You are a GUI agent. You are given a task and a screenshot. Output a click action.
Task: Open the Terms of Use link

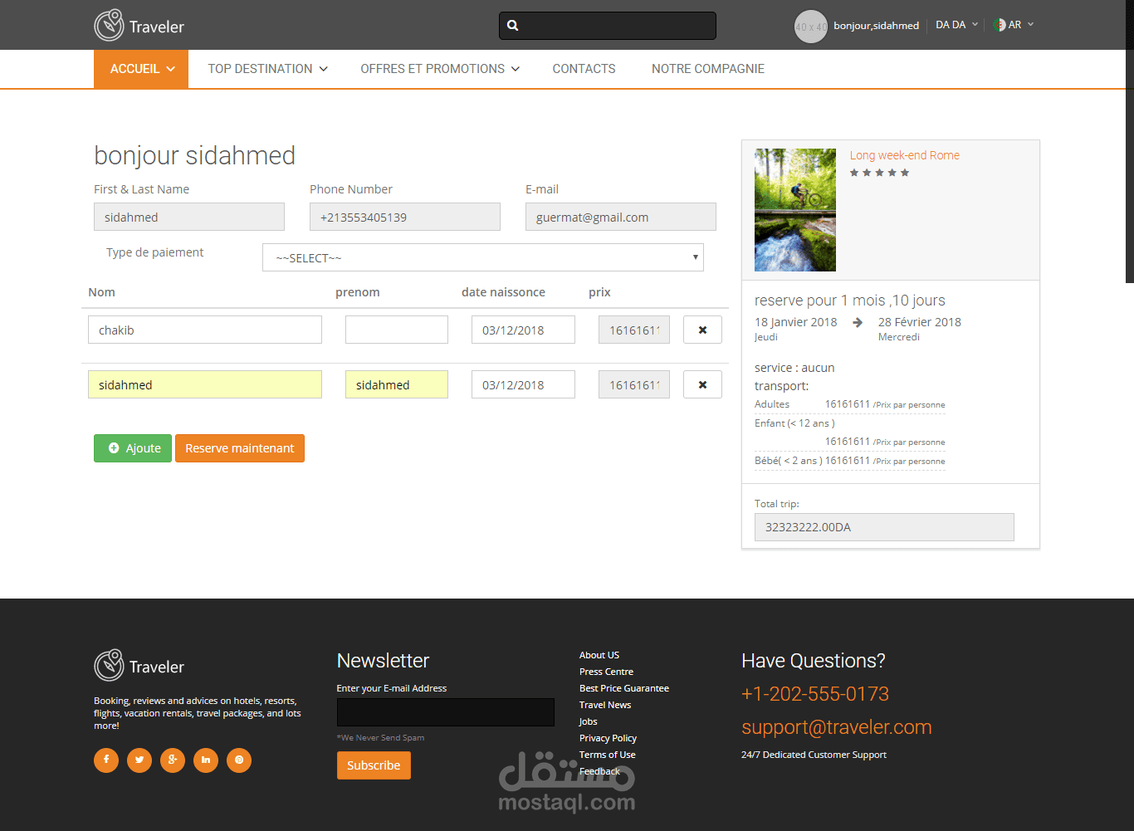tap(608, 755)
